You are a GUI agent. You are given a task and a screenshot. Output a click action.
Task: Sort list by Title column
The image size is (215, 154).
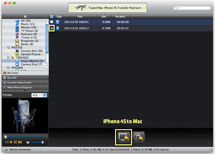(80, 17)
